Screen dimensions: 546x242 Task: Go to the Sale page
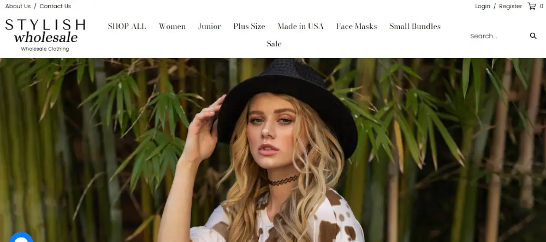pyautogui.click(x=274, y=44)
